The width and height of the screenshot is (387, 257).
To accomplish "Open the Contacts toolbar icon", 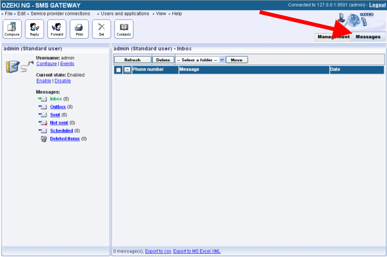I will (x=124, y=29).
